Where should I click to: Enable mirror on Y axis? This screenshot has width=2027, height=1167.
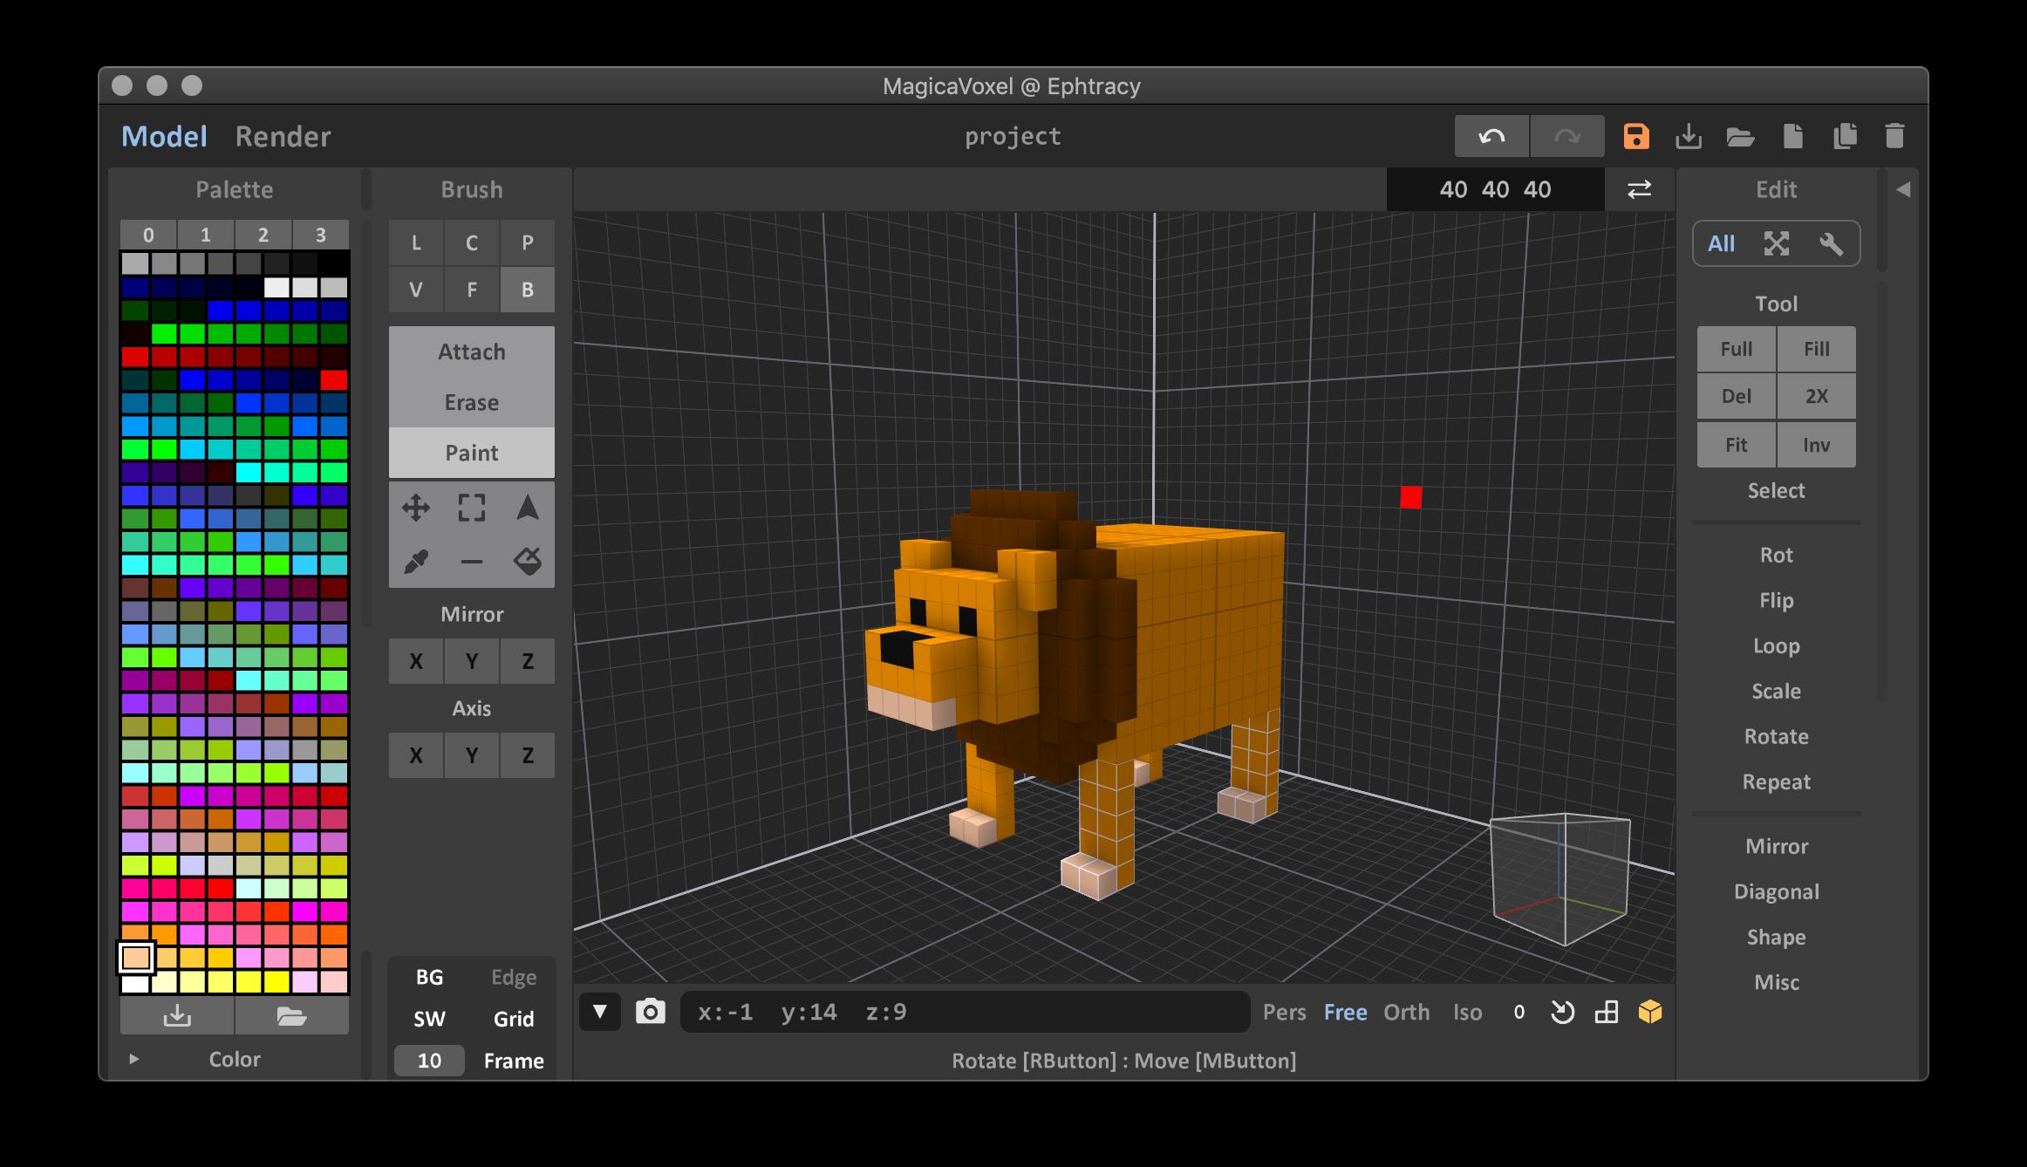(x=474, y=660)
